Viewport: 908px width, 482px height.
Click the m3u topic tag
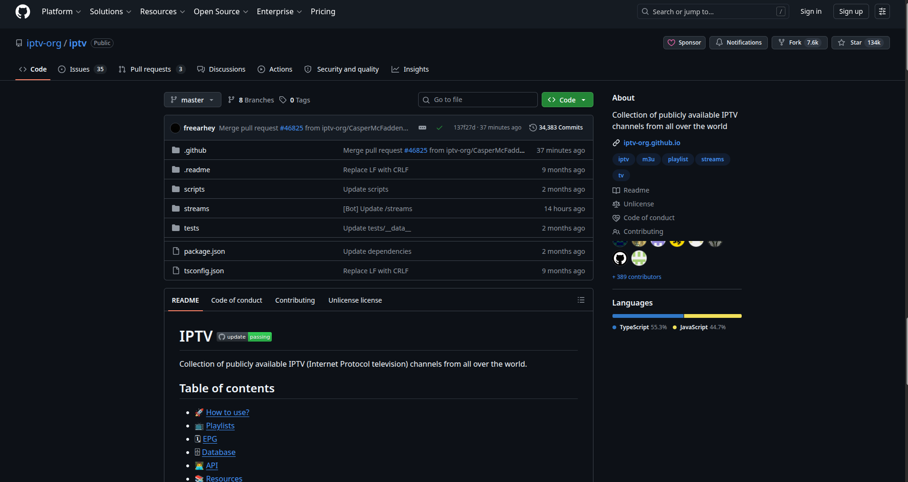[x=648, y=159]
